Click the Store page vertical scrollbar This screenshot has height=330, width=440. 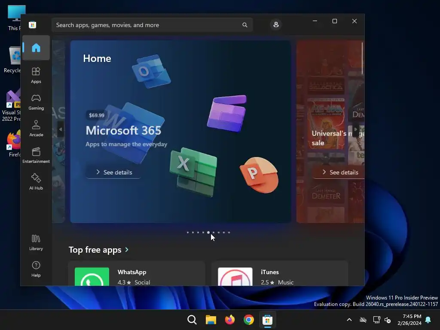point(362,58)
